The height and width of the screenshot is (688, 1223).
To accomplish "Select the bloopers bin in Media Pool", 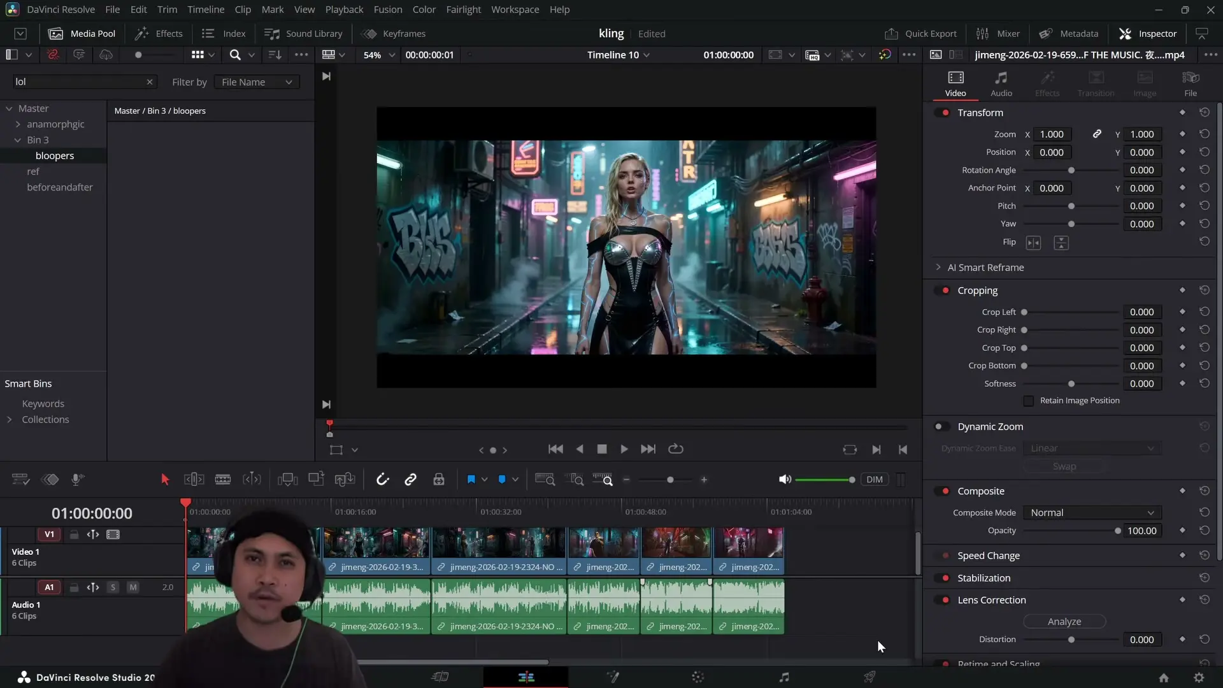I will pos(55,155).
